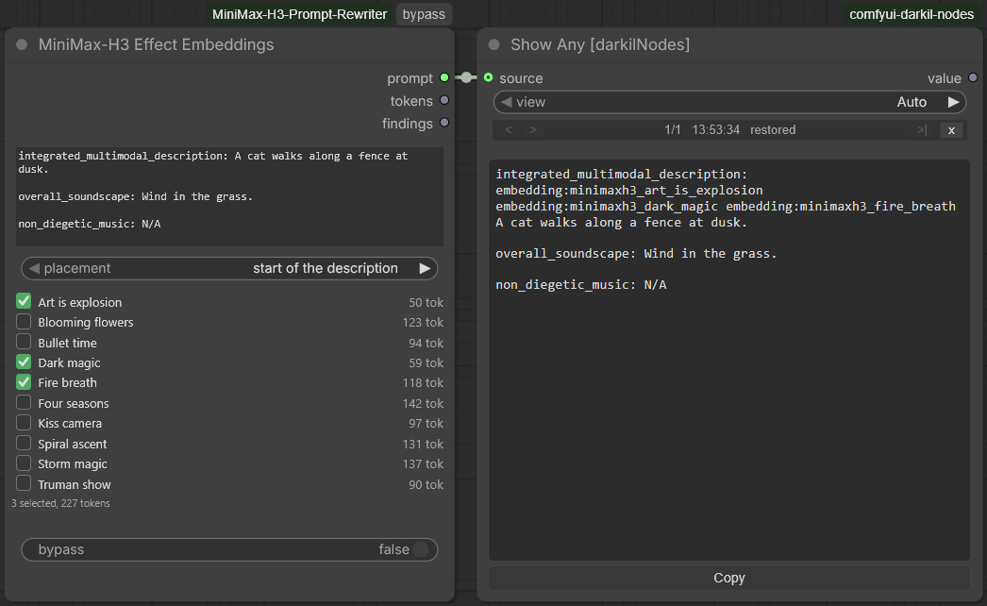
Task: Enable the Bullet time effect
Action: pos(24,342)
